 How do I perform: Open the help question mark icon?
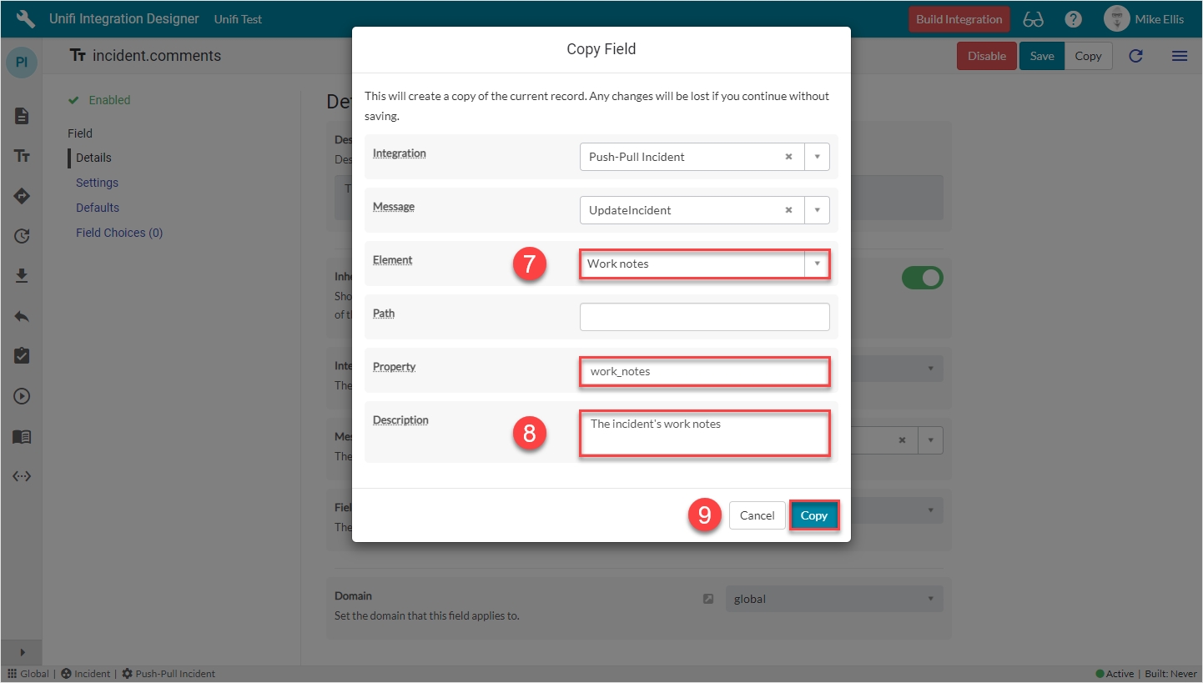(1074, 19)
